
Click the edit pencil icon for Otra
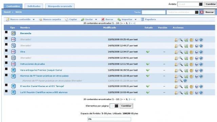176,52
